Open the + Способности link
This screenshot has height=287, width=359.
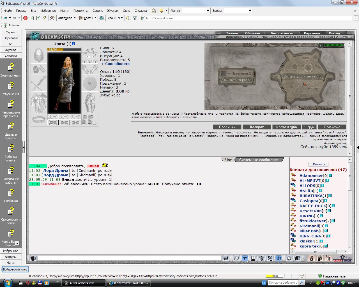(116, 64)
